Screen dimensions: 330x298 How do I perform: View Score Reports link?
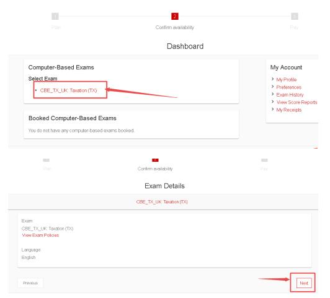297,102
